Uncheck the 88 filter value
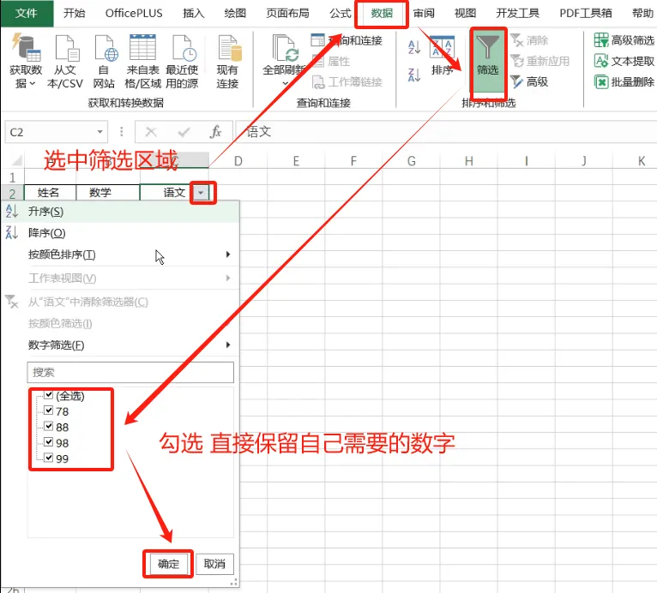Viewport: 657px width, 593px height. [49, 427]
